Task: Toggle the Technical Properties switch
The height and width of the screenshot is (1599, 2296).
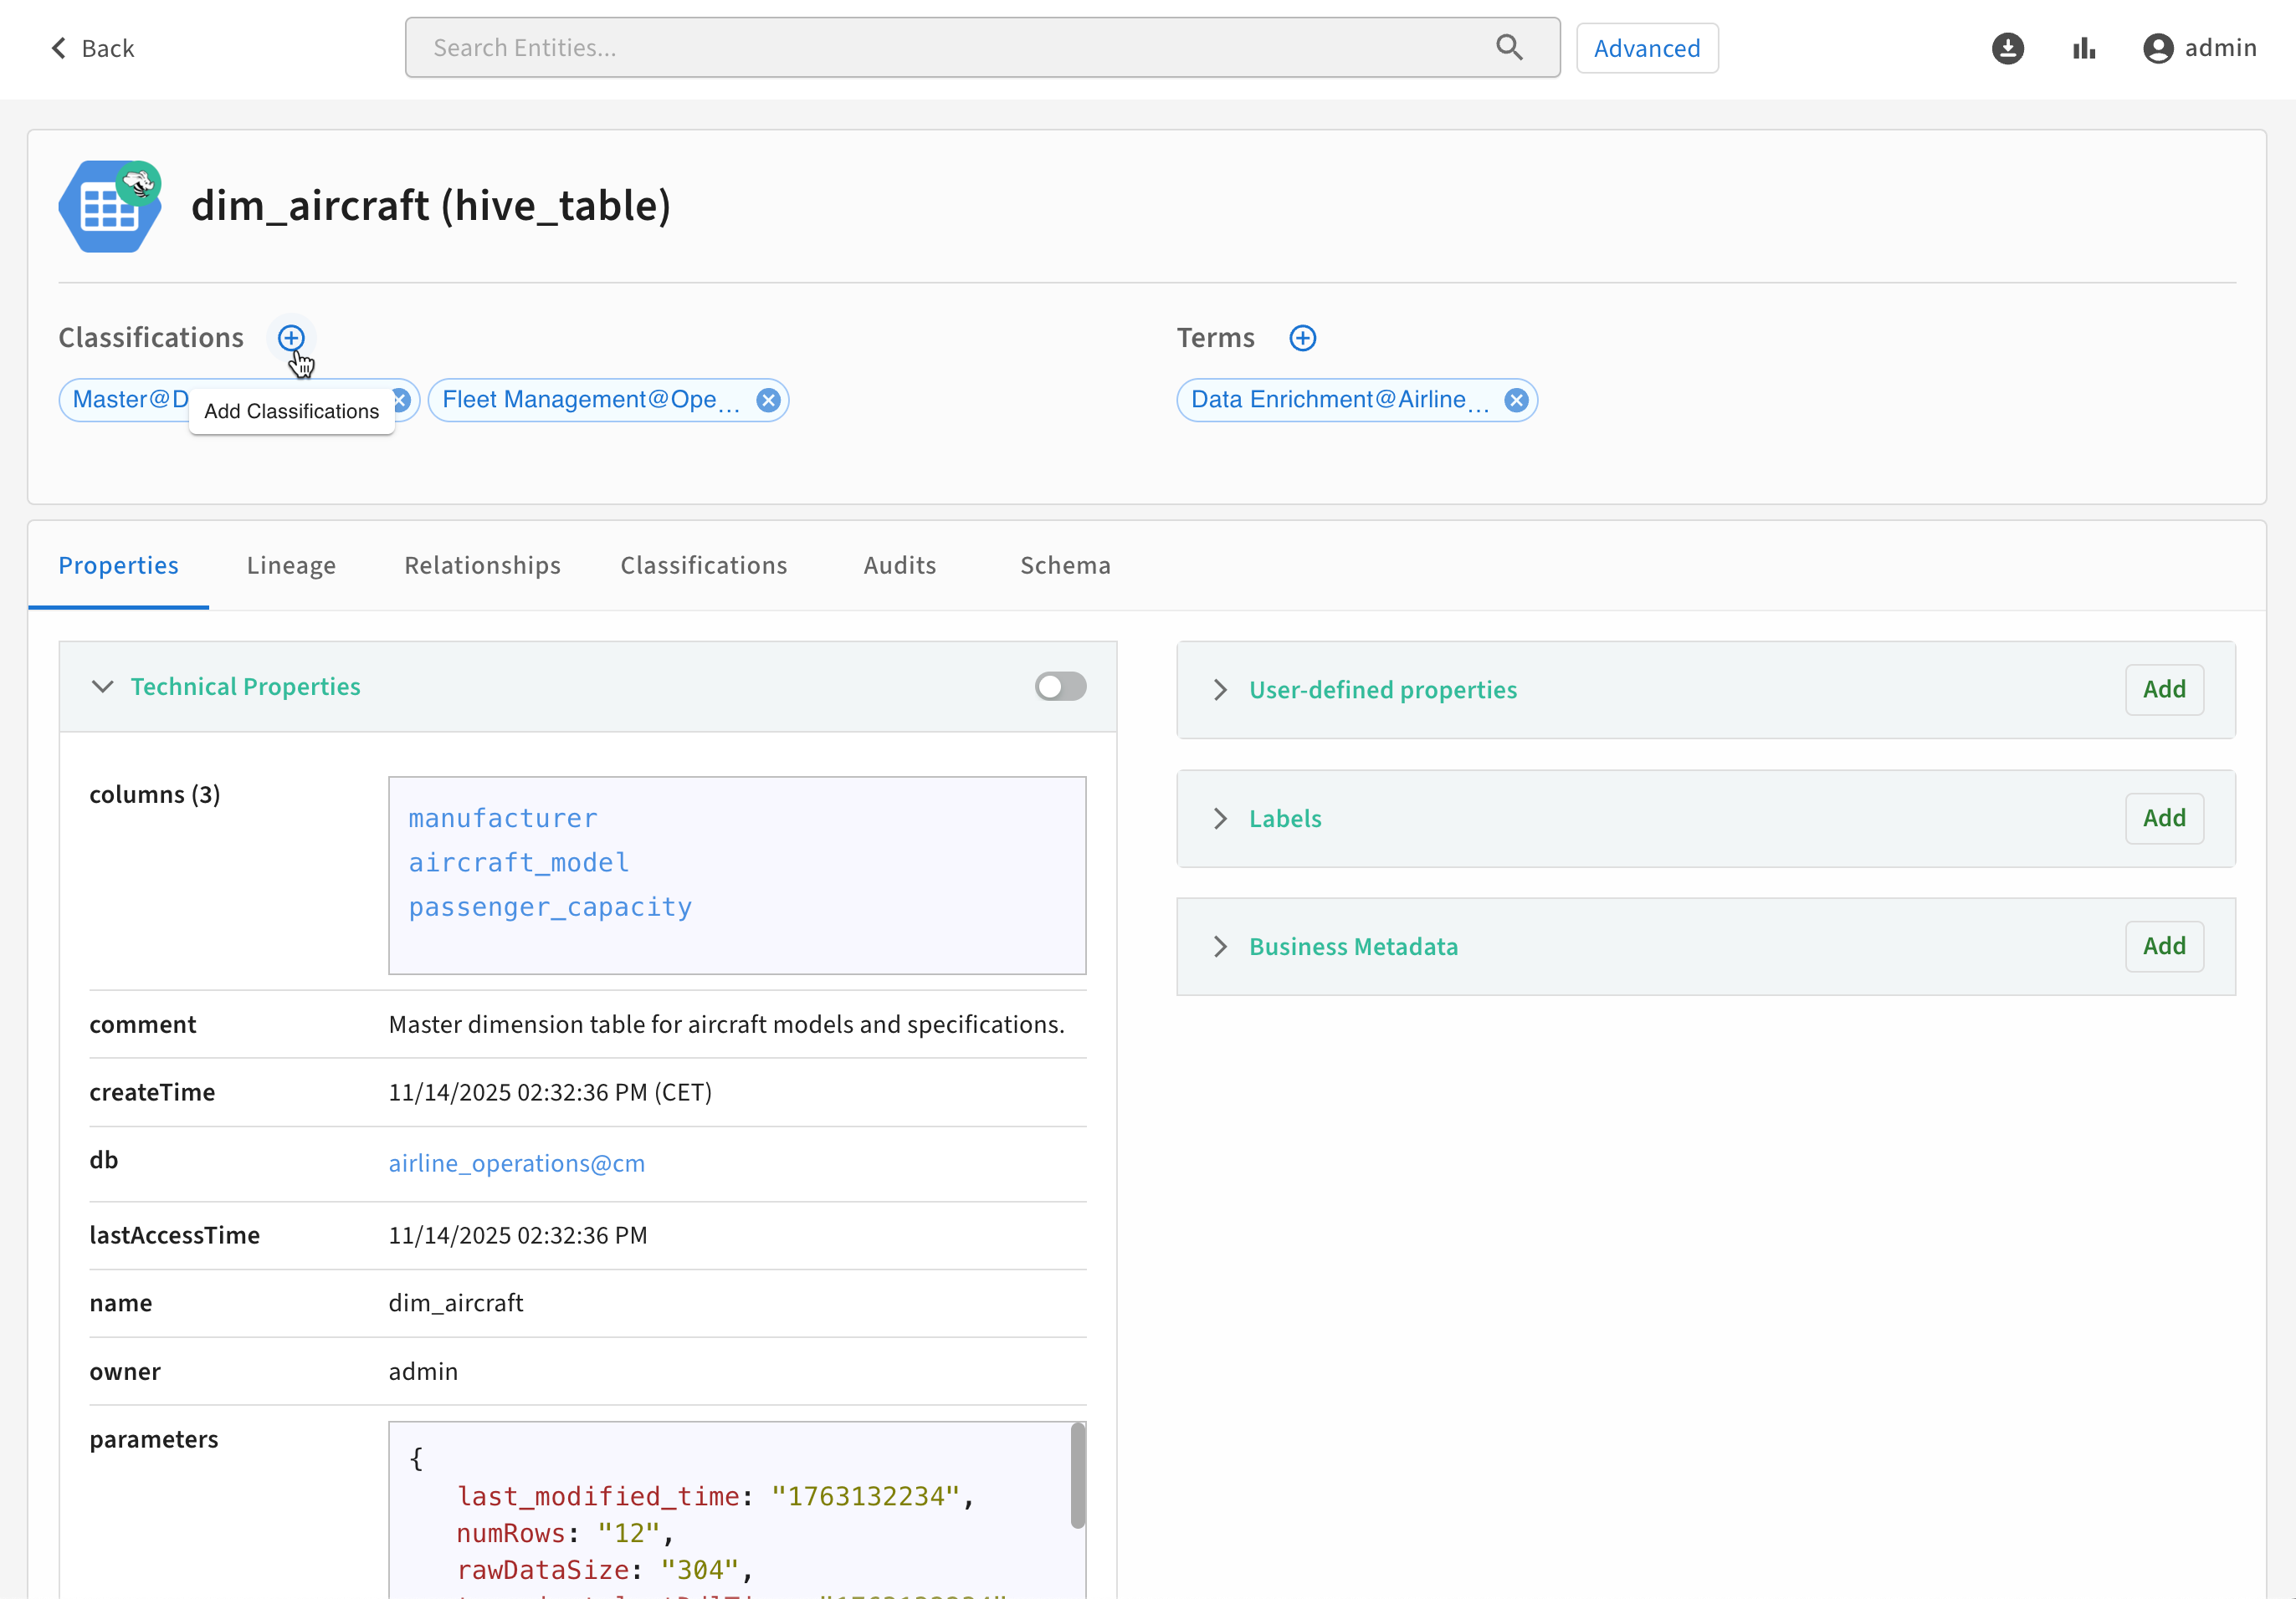Action: click(1060, 687)
